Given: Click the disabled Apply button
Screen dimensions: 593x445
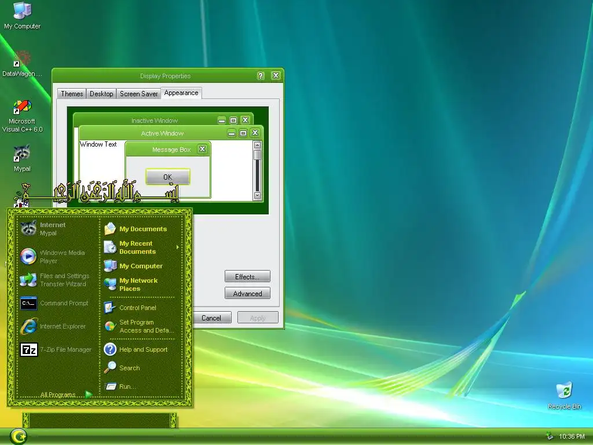Looking at the screenshot, I should pyautogui.click(x=258, y=318).
